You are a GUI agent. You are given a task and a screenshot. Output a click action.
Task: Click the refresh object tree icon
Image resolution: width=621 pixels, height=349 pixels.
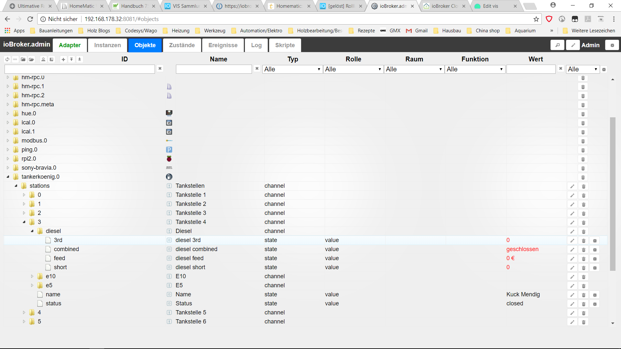tap(7, 59)
